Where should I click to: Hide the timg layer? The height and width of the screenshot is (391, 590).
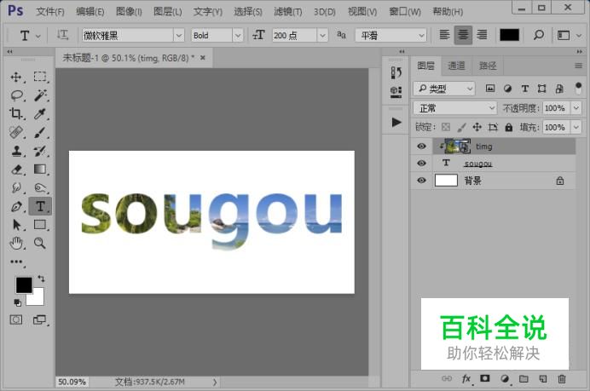(421, 147)
